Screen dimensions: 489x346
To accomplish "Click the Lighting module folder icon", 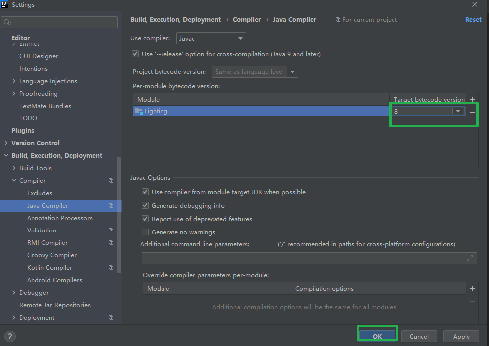I will click(139, 111).
